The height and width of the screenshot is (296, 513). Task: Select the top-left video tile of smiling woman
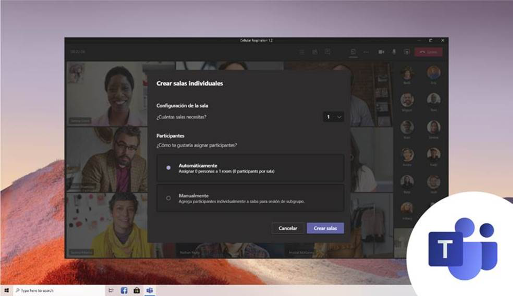point(107,94)
